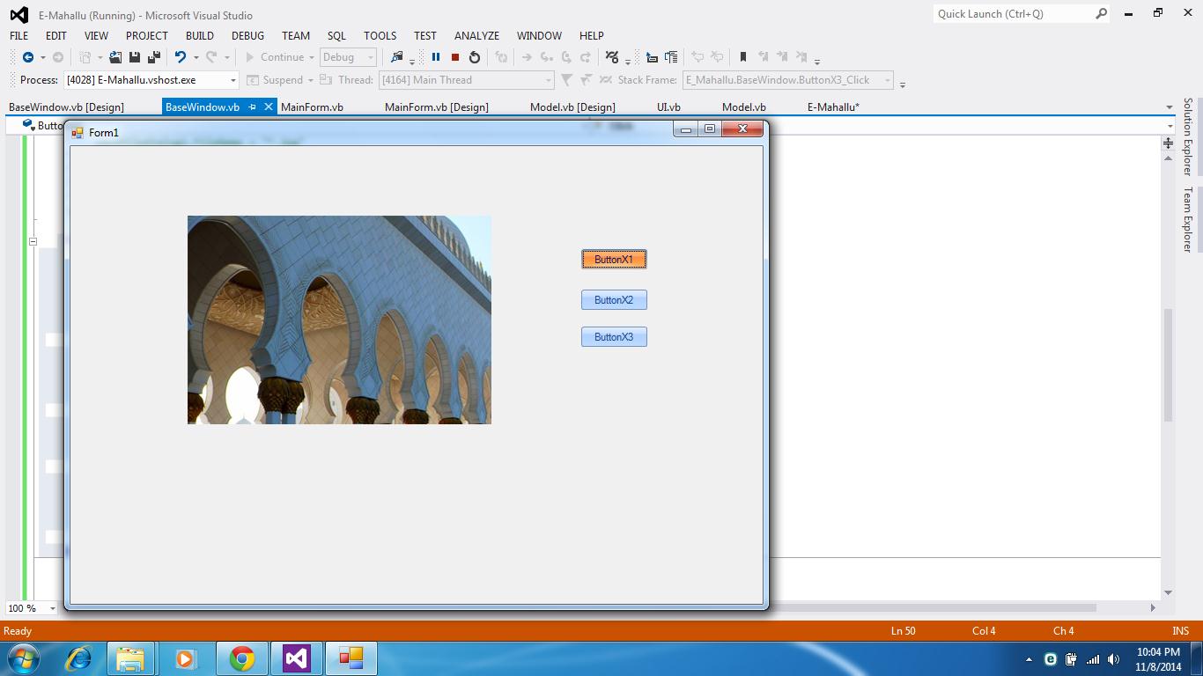Click inside the Quick Launch search box
The image size is (1203, 676).
(x=1013, y=13)
